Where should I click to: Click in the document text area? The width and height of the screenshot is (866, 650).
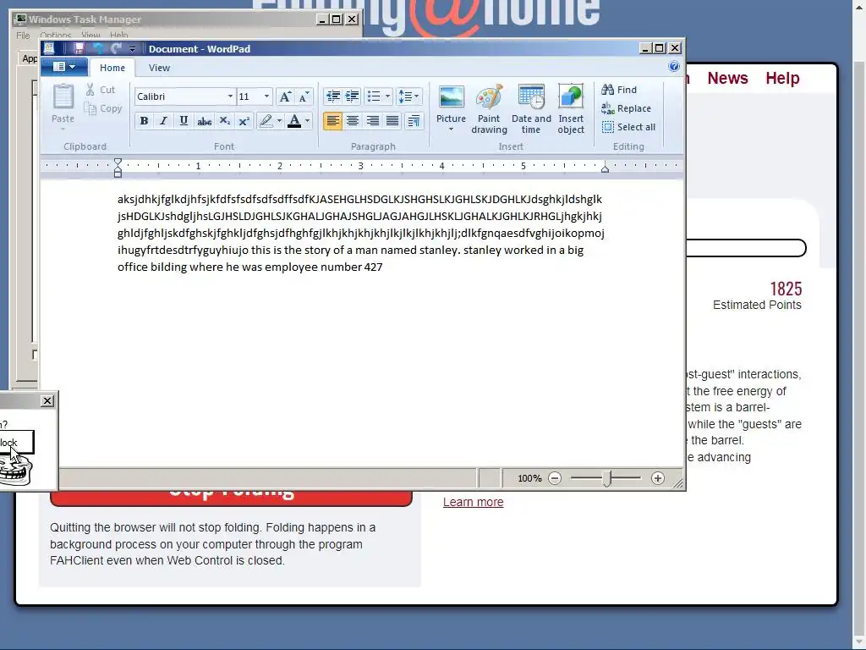362,324
